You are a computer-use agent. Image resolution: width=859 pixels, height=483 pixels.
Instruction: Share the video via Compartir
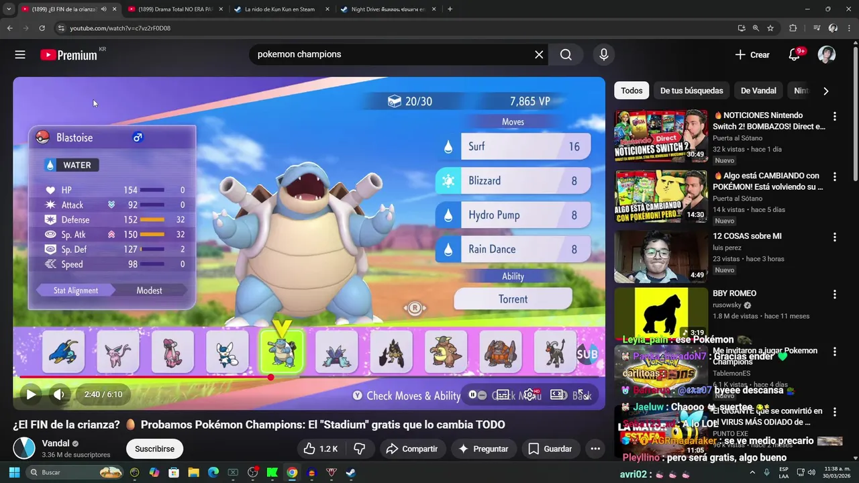[x=413, y=449]
